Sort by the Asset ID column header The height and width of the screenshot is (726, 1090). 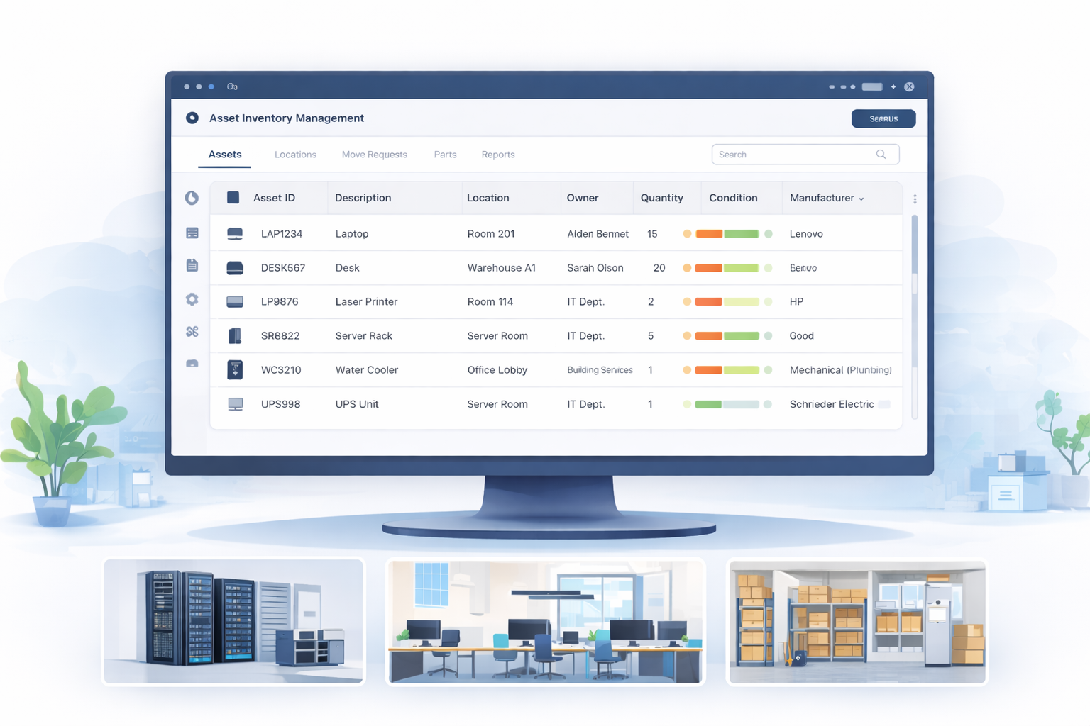pos(274,198)
